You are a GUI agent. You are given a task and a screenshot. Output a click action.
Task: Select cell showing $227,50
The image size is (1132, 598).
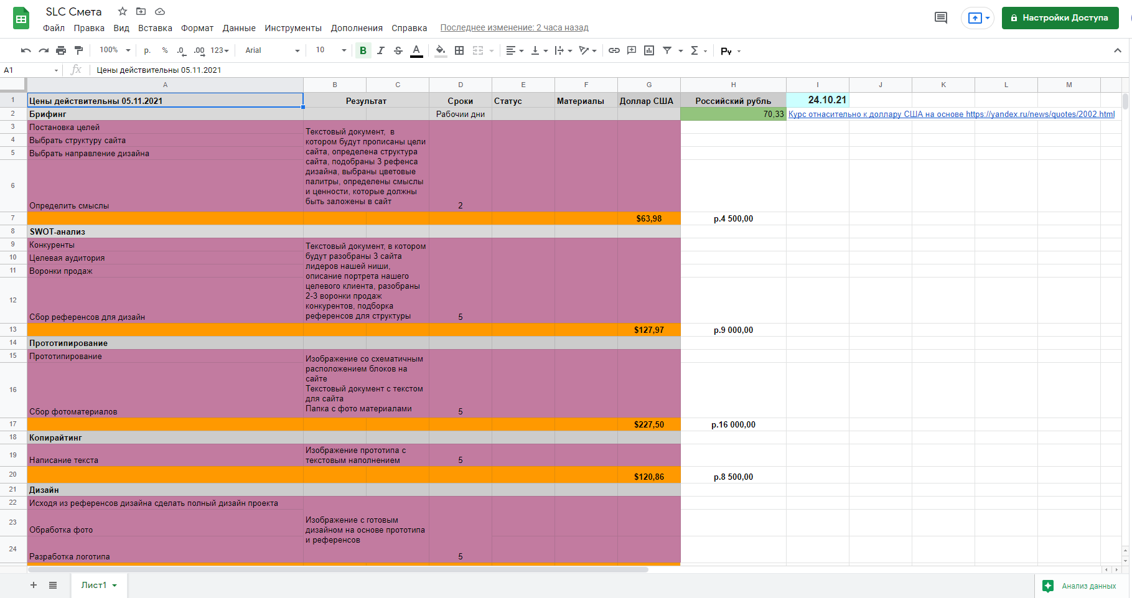tap(649, 424)
